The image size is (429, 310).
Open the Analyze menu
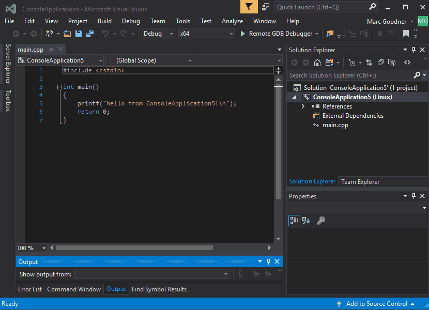tap(232, 21)
